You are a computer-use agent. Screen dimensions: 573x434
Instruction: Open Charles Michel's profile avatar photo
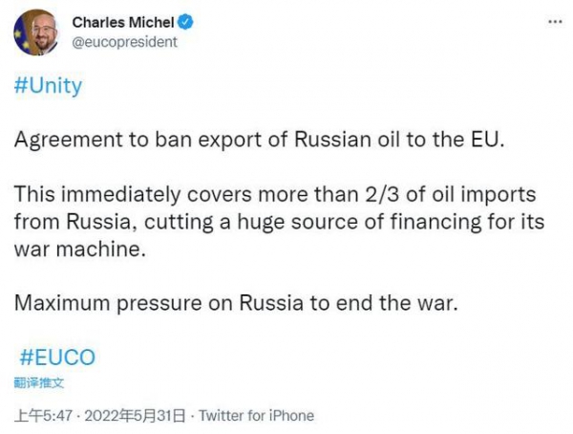point(35,33)
